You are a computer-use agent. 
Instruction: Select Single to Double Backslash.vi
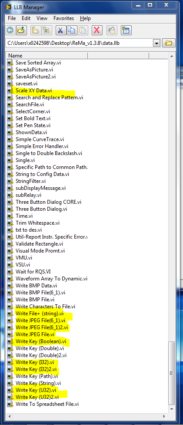click(49, 153)
